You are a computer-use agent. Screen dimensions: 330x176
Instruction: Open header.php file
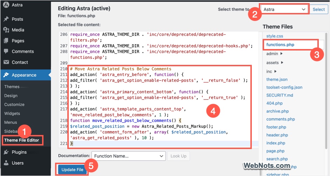pyautogui.click(x=277, y=135)
